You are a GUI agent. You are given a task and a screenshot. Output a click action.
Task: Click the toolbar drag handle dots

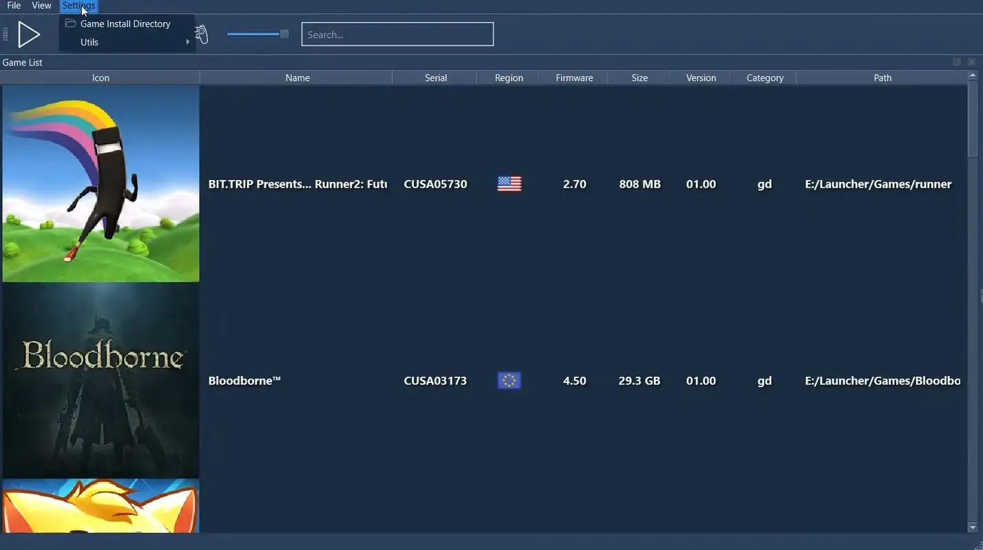pos(5,33)
